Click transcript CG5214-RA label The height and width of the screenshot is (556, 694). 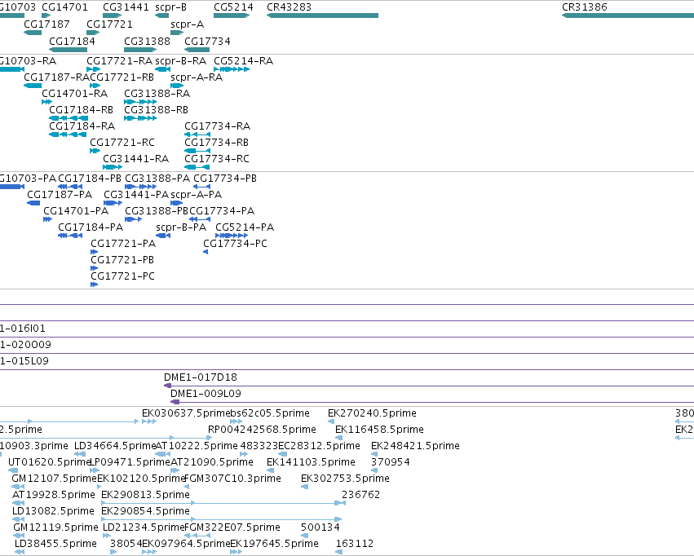pyautogui.click(x=244, y=60)
